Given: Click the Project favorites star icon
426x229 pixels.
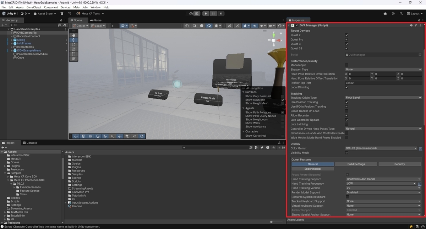Looking at the screenshot, I should click(273, 147).
